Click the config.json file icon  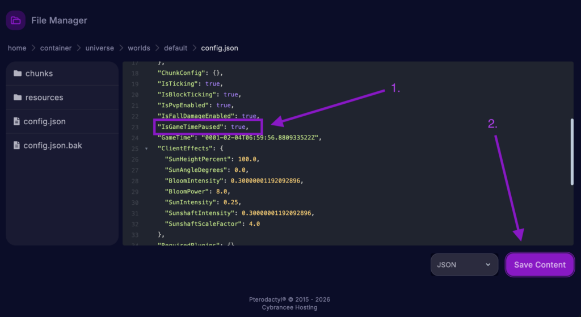point(17,121)
